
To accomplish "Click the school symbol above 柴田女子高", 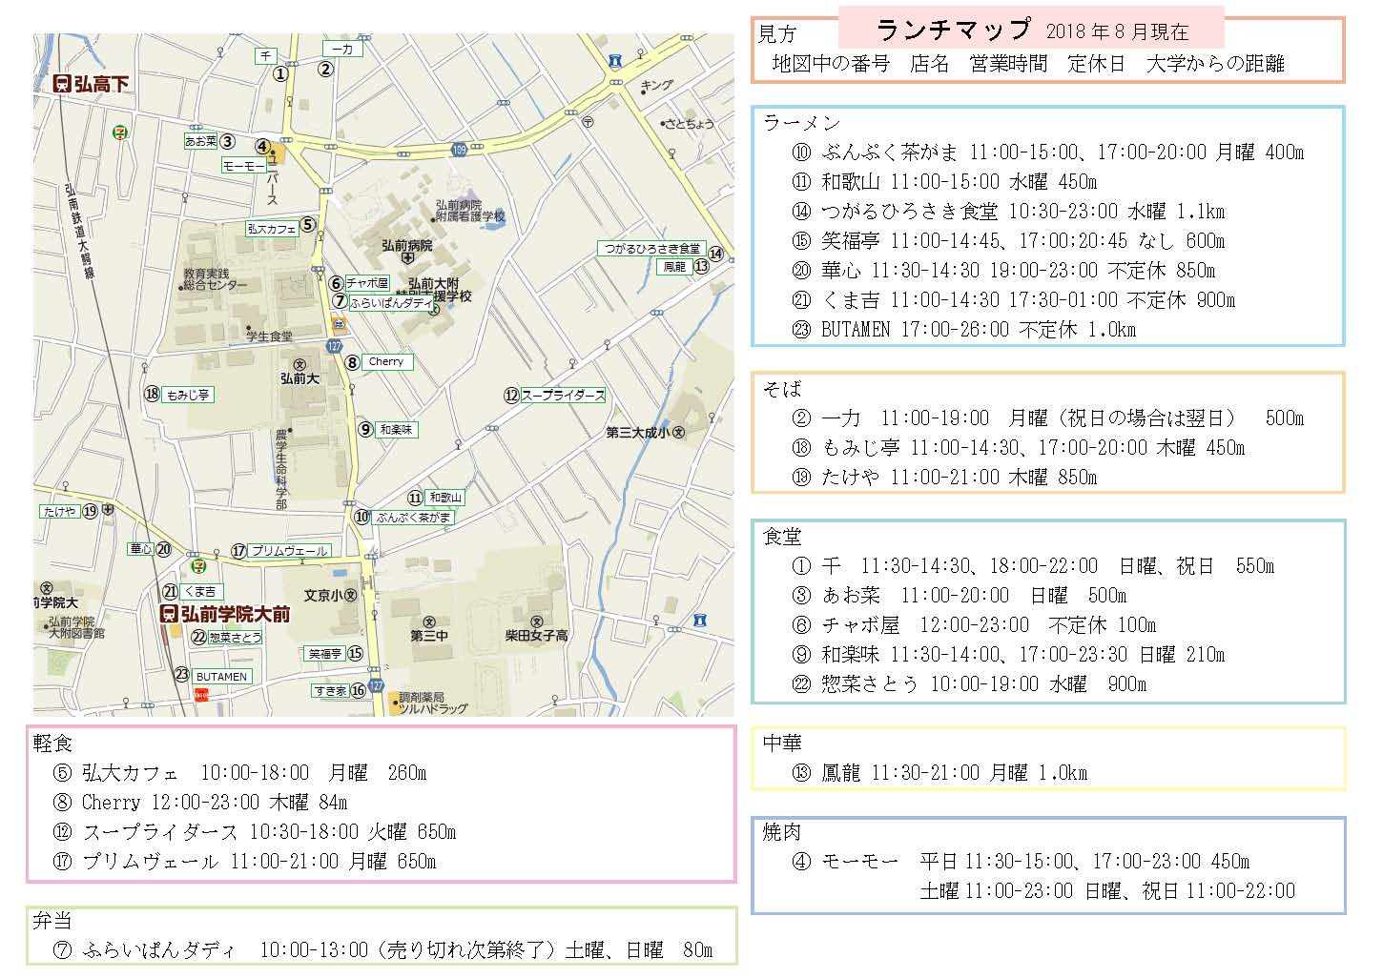I will pos(536,621).
